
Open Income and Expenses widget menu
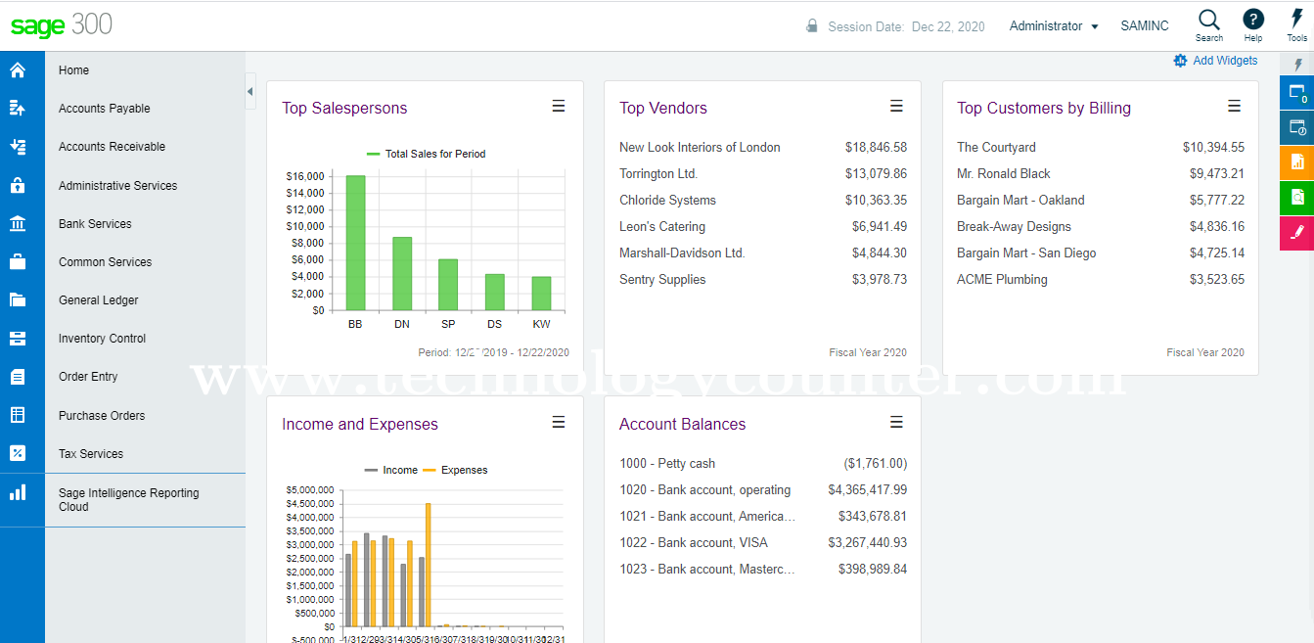pyautogui.click(x=559, y=422)
